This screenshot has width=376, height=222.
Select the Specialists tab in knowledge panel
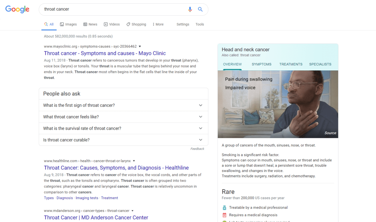coord(320,64)
